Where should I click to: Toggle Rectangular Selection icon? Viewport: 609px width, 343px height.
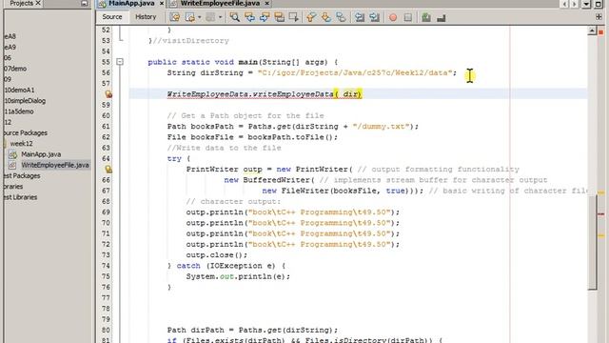(294, 17)
